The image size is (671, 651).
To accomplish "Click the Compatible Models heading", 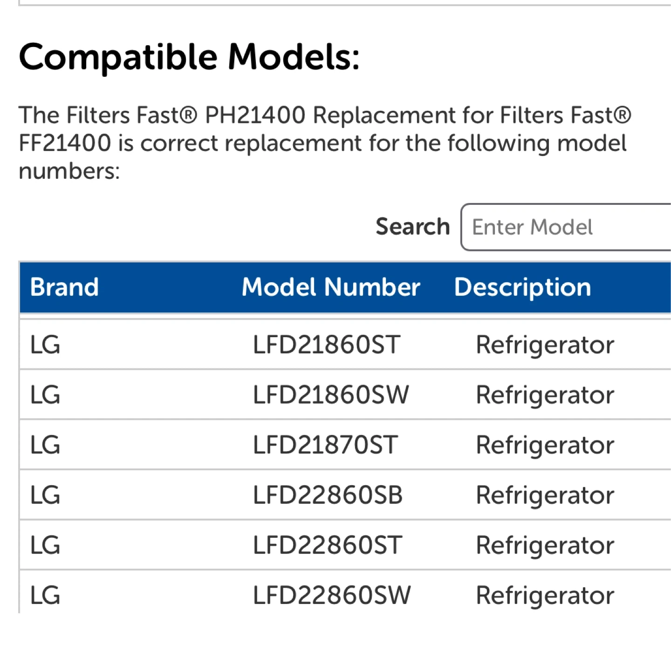I will pos(189,57).
